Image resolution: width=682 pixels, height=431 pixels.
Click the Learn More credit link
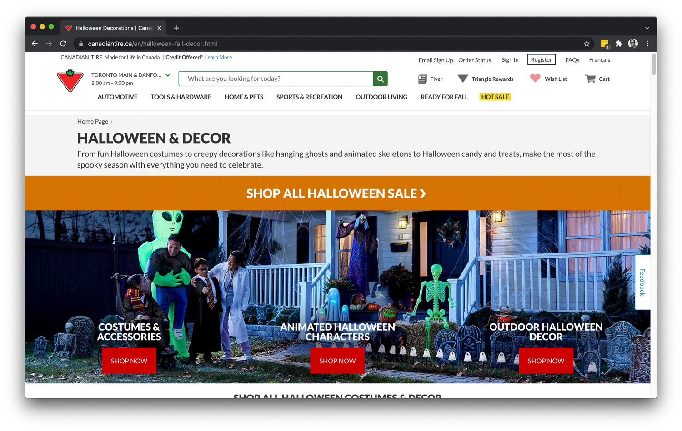point(218,57)
